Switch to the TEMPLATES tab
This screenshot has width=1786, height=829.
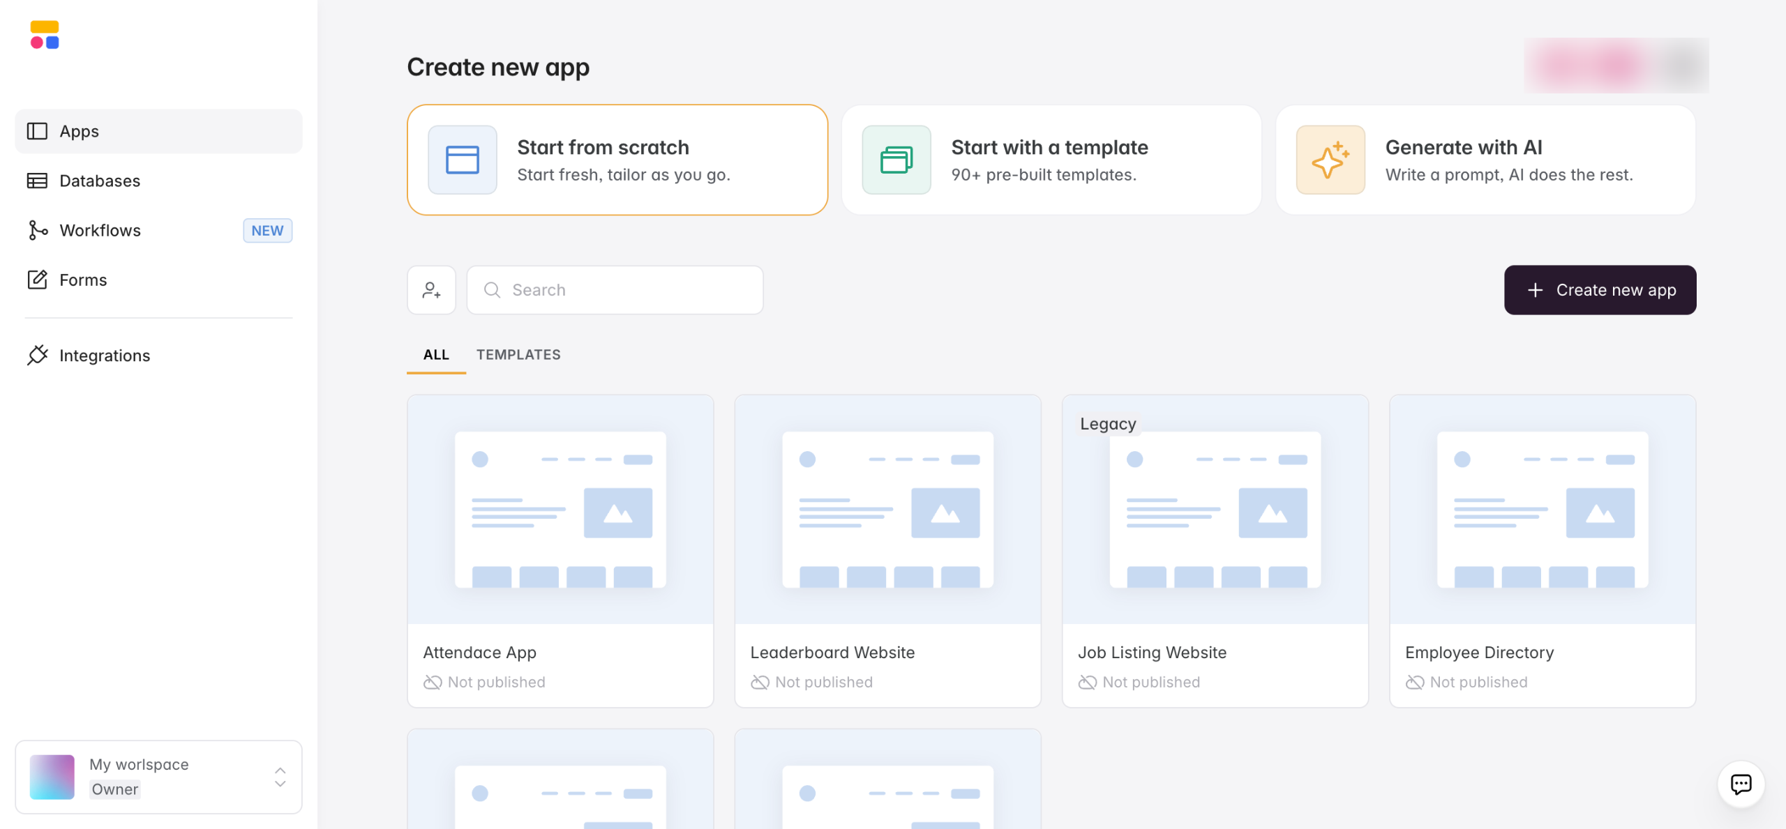[518, 354]
